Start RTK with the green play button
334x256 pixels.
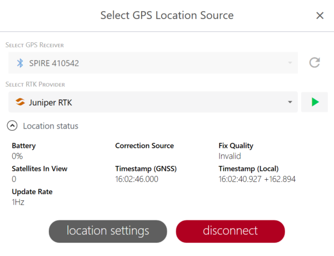click(x=315, y=102)
